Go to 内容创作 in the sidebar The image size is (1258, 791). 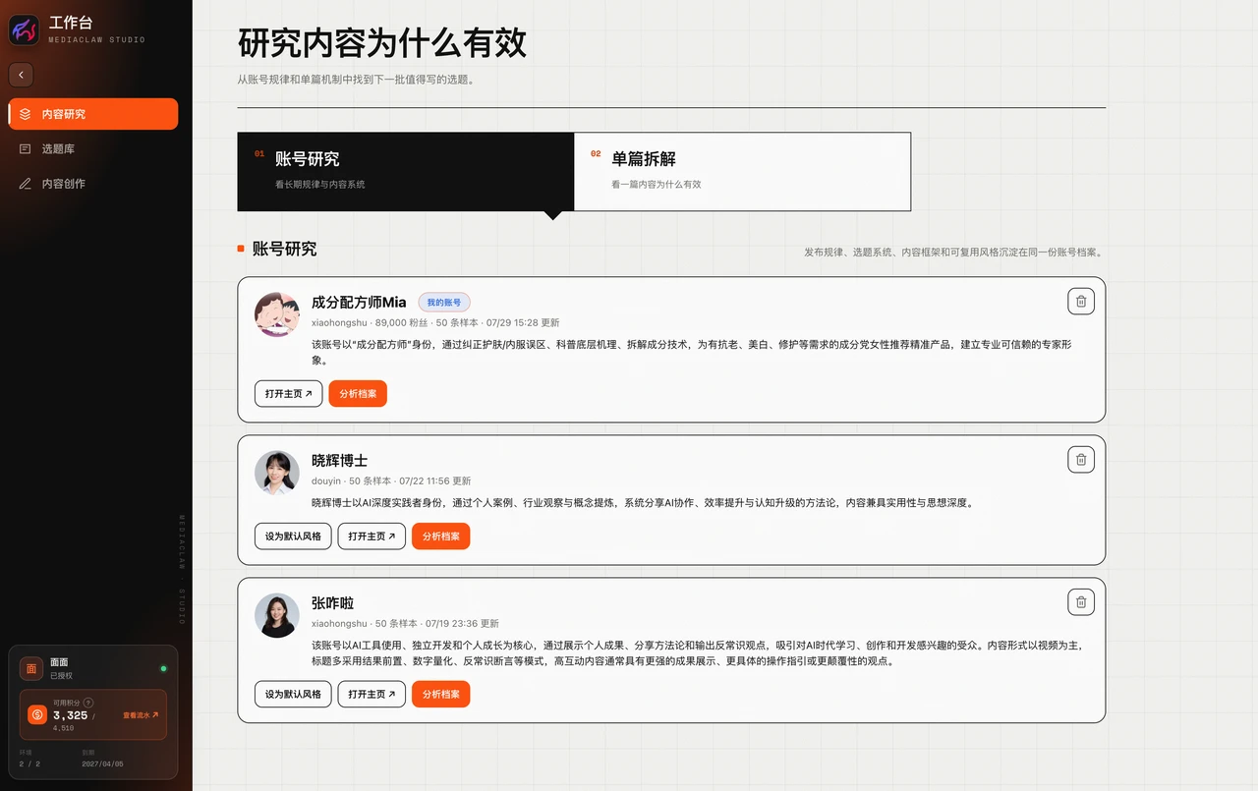93,184
